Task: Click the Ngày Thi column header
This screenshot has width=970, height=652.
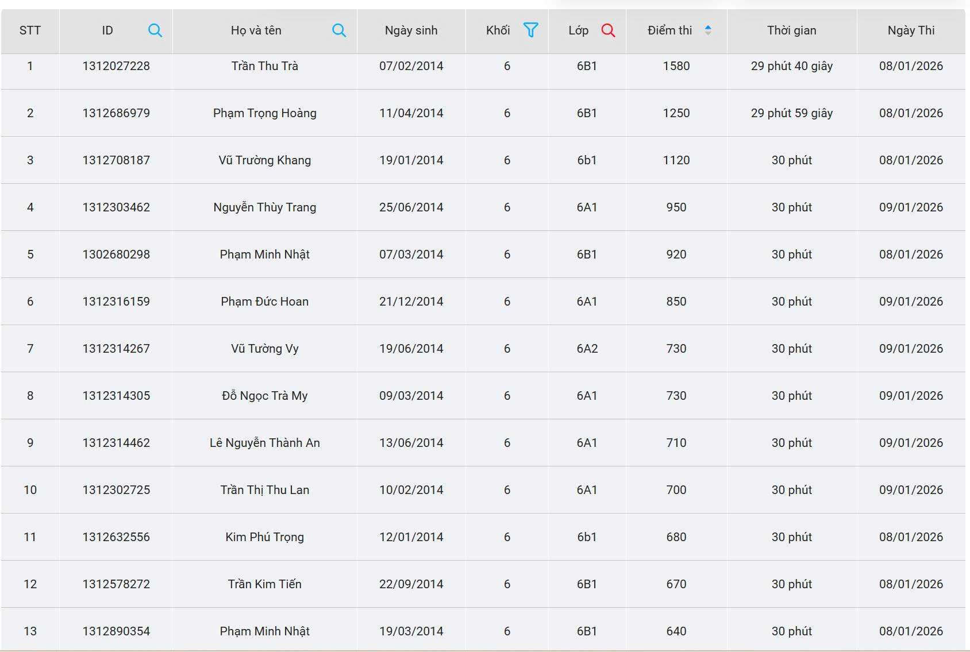Action: pyautogui.click(x=911, y=30)
